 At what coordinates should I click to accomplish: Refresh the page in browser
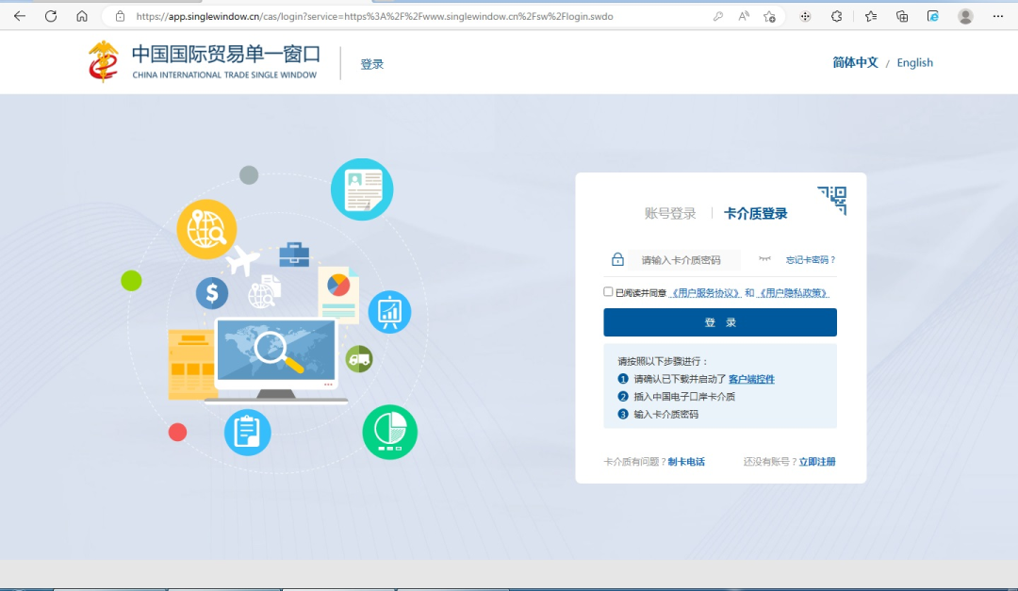click(x=51, y=16)
